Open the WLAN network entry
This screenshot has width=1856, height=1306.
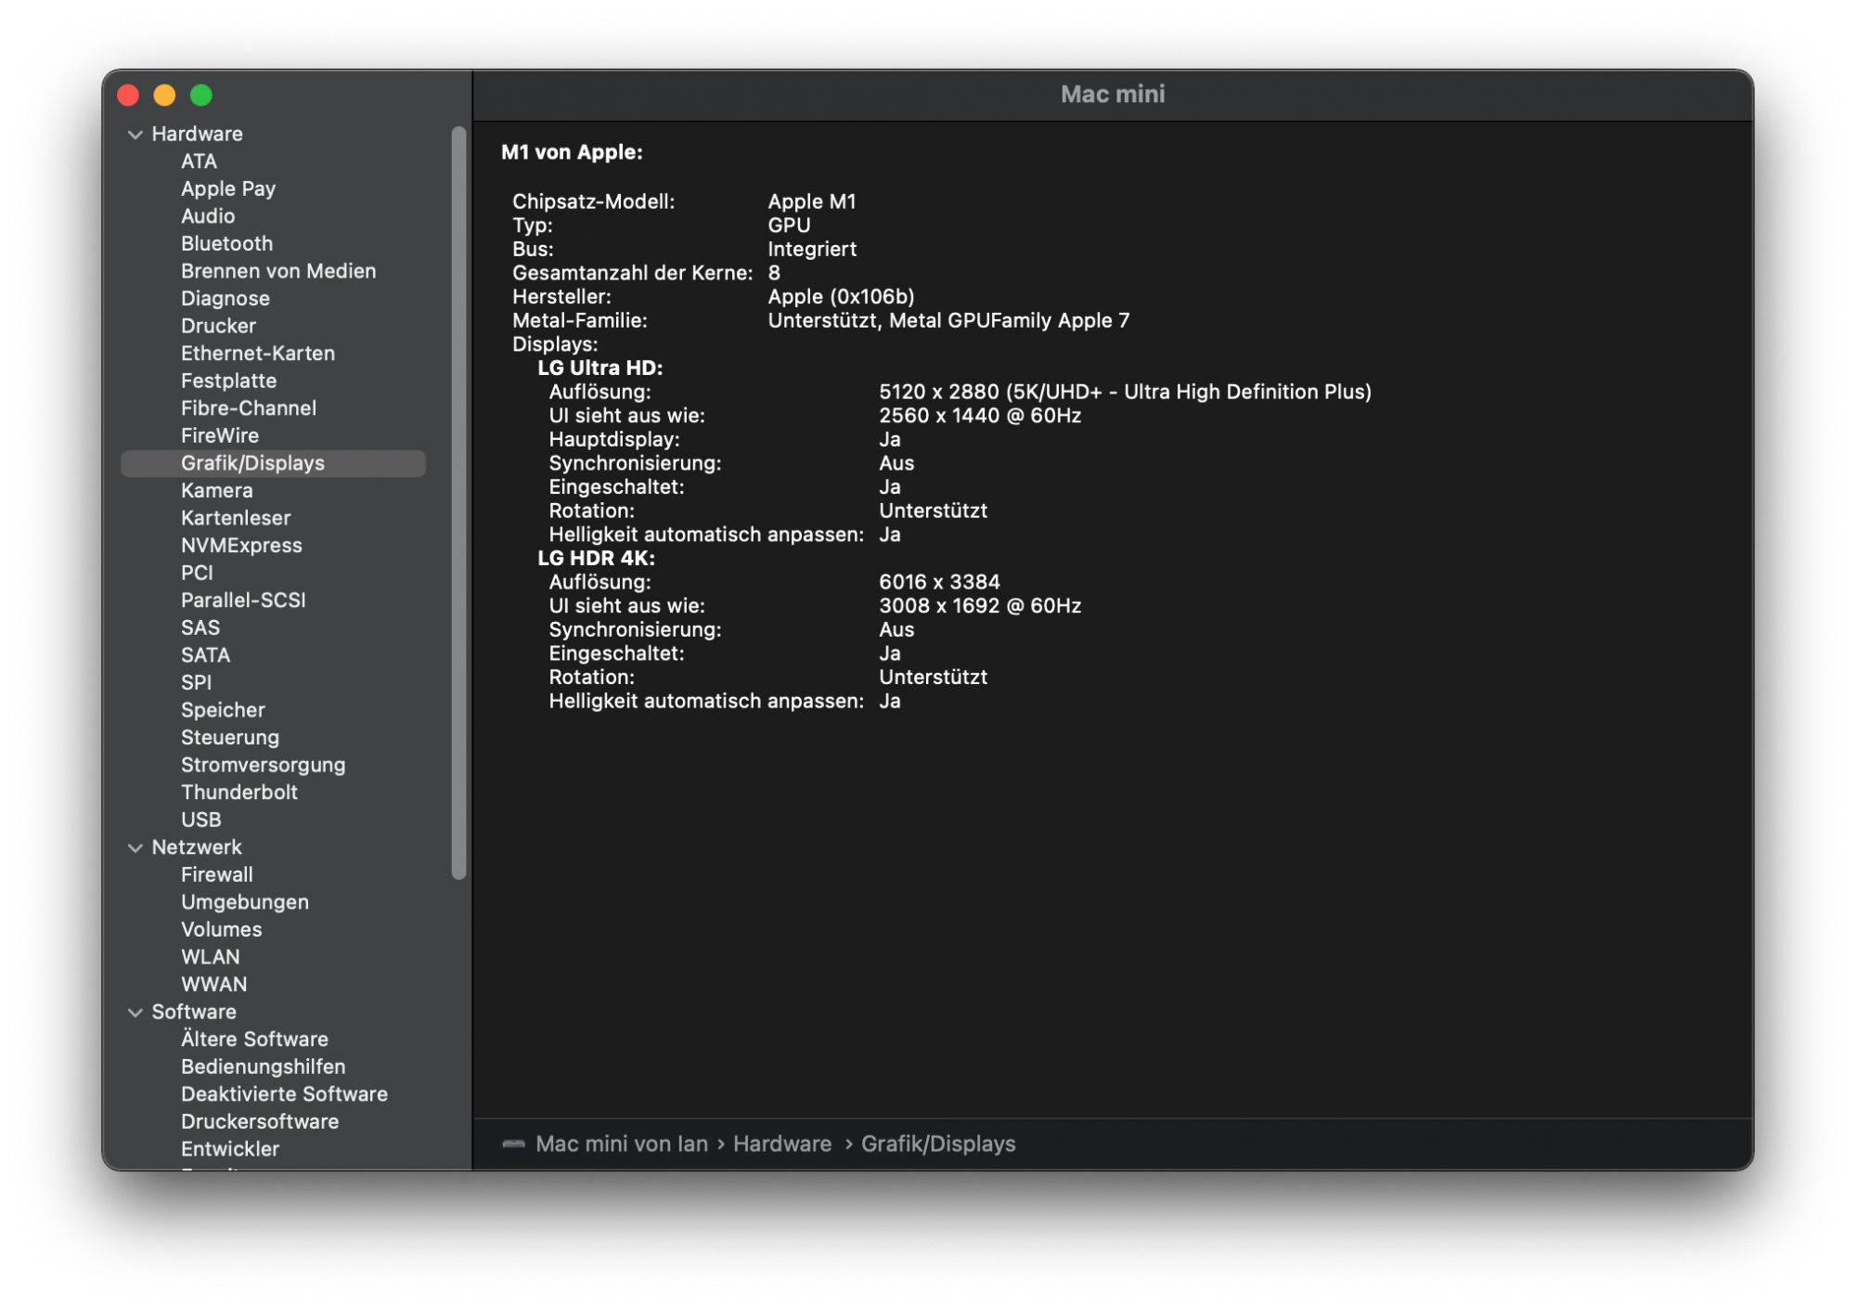pos(210,957)
